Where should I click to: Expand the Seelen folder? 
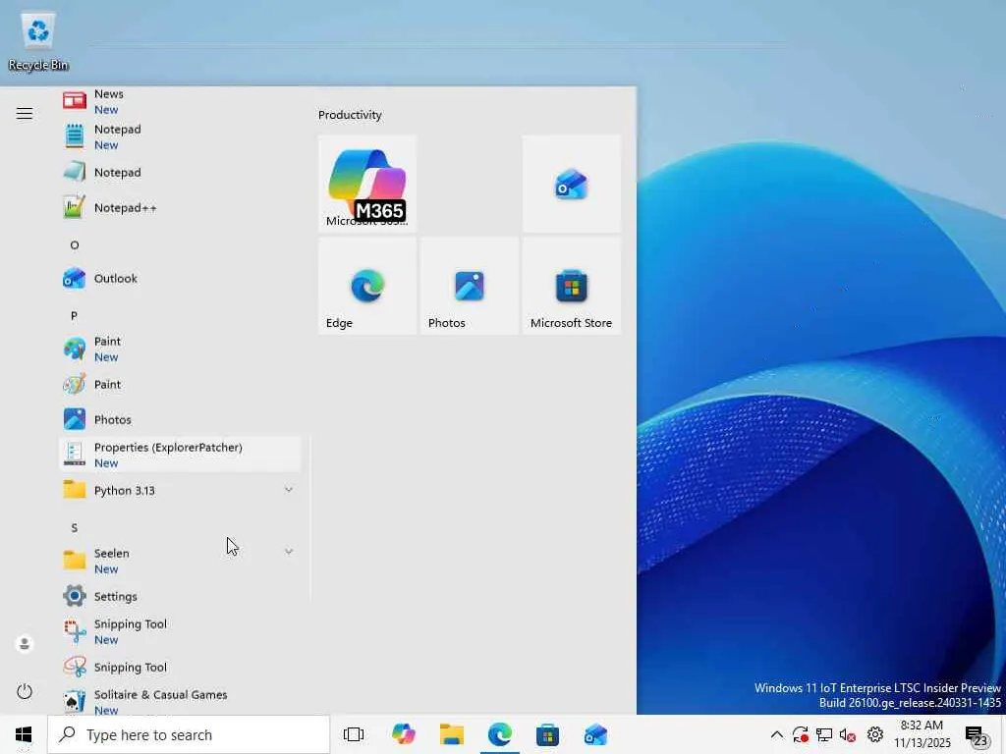pyautogui.click(x=180, y=561)
